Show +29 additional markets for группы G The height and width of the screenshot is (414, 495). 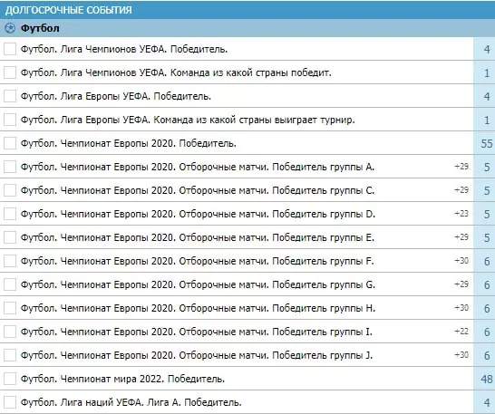pyautogui.click(x=461, y=284)
